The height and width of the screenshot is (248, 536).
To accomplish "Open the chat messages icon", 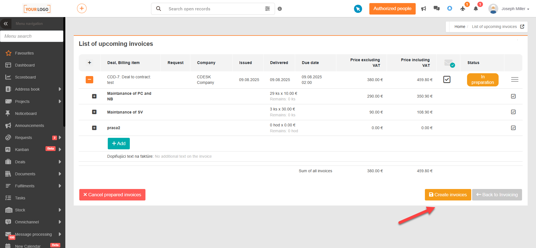I will pos(437,9).
